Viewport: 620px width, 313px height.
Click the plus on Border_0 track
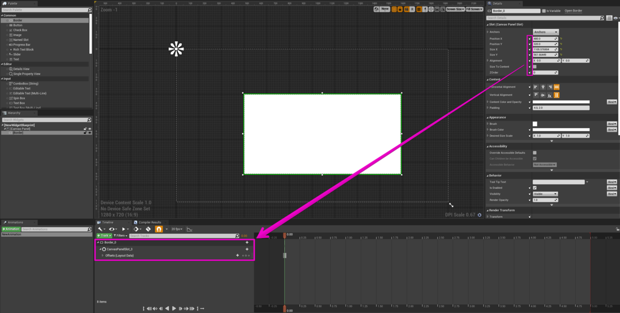click(x=247, y=242)
